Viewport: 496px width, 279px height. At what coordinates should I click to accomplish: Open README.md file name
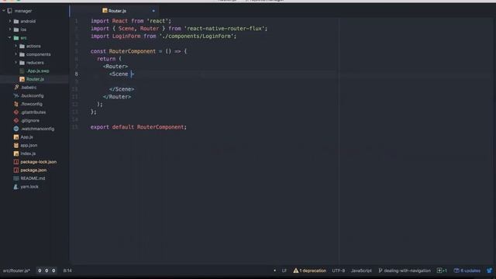[x=33, y=178]
